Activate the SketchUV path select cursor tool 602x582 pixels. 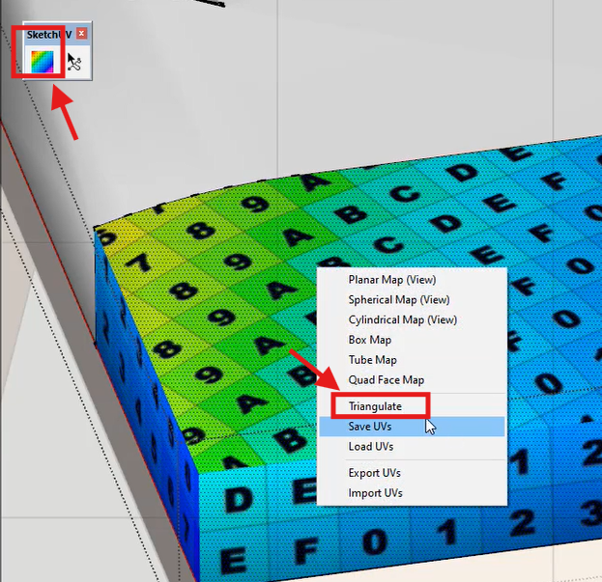tap(75, 64)
